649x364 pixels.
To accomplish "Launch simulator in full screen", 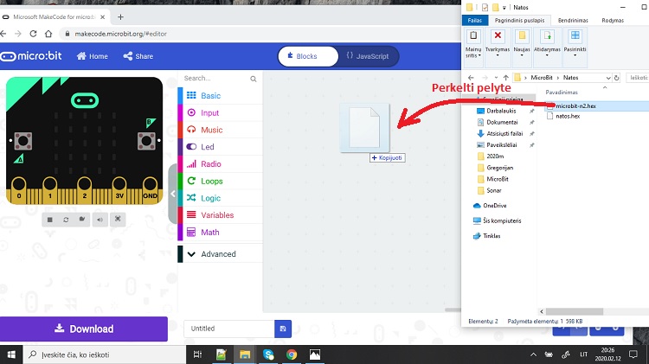I will click(118, 220).
